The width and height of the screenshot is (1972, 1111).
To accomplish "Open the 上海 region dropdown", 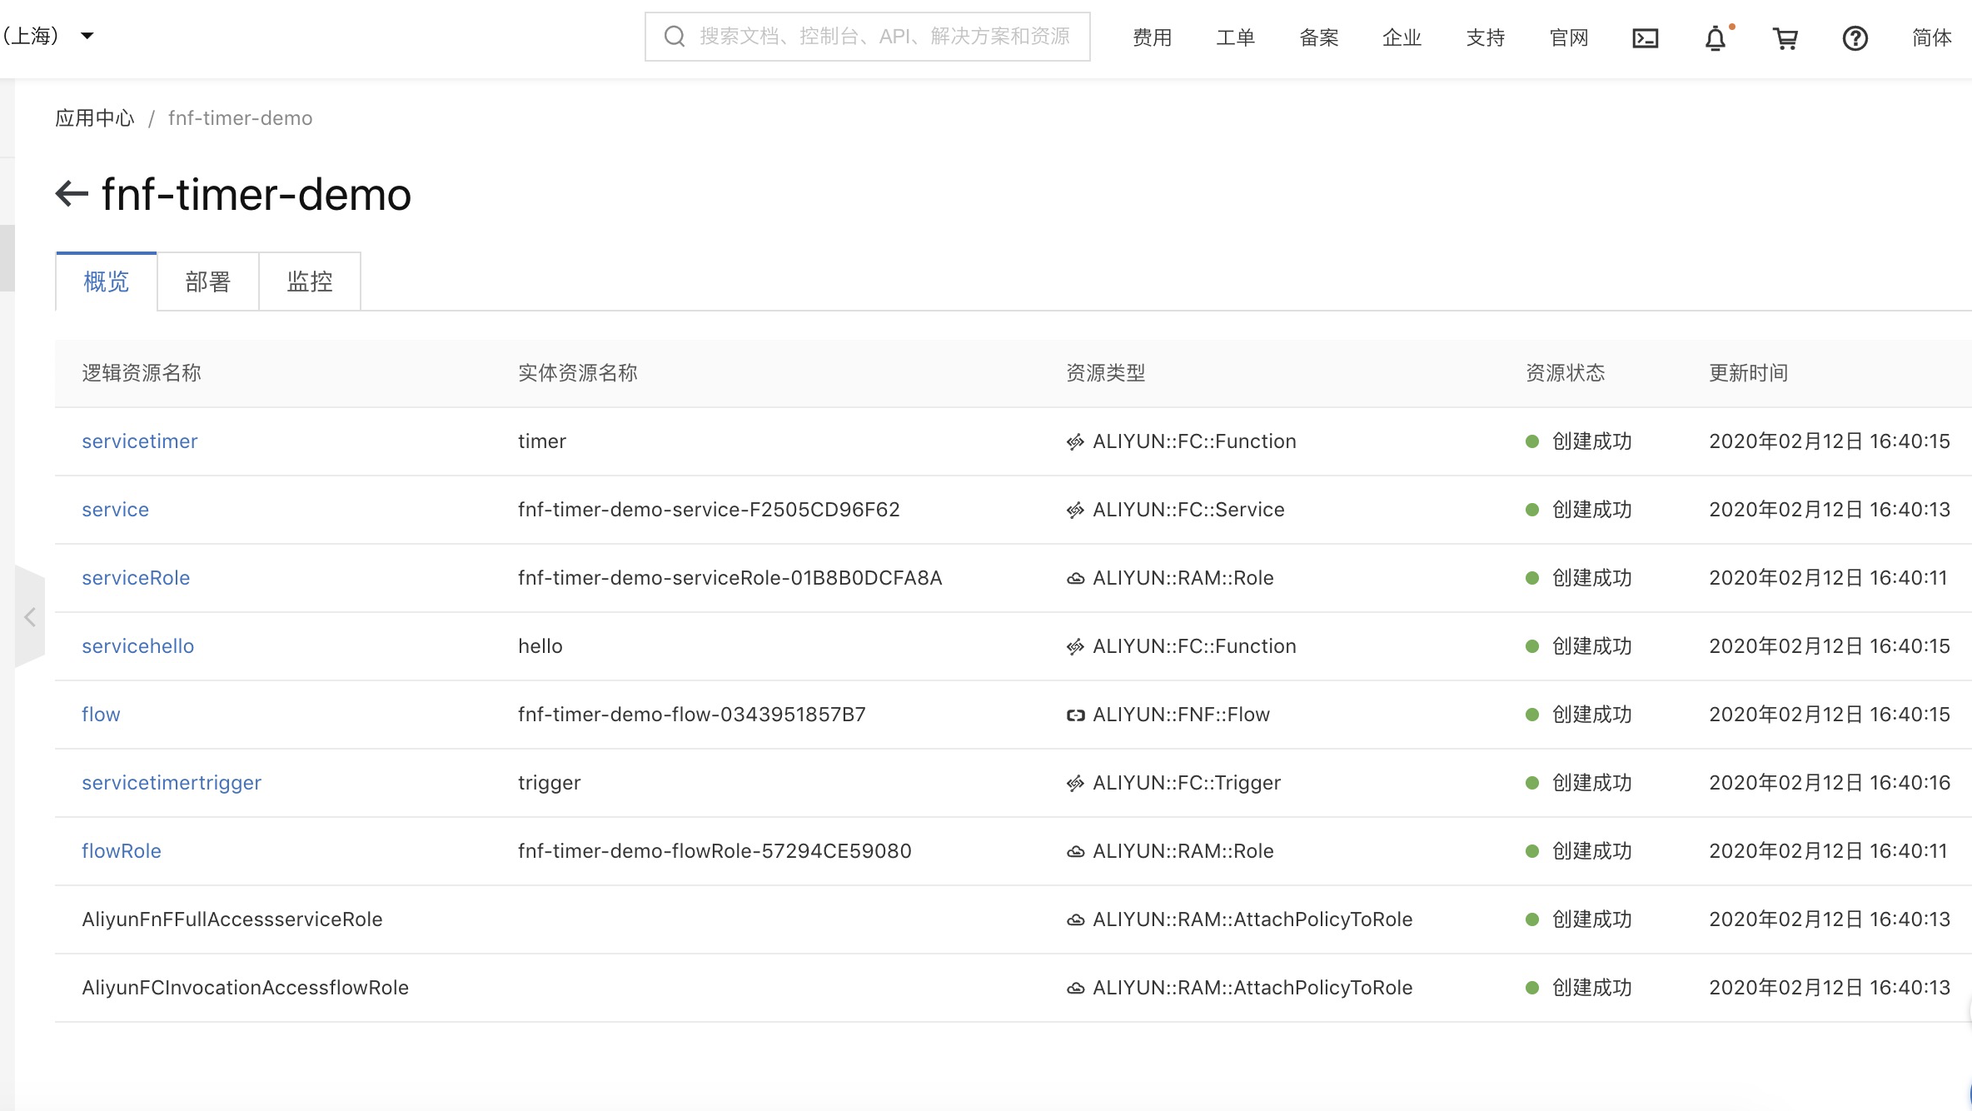I will 48,36.
